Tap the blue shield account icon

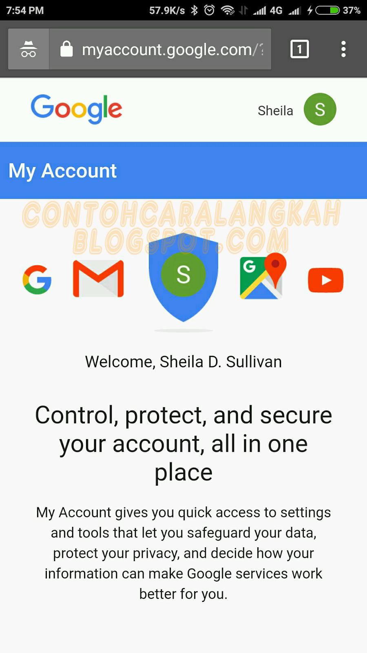click(183, 278)
